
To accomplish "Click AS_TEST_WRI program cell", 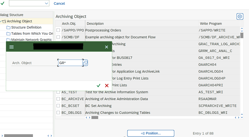I will pyautogui.click(x=211, y=92).
